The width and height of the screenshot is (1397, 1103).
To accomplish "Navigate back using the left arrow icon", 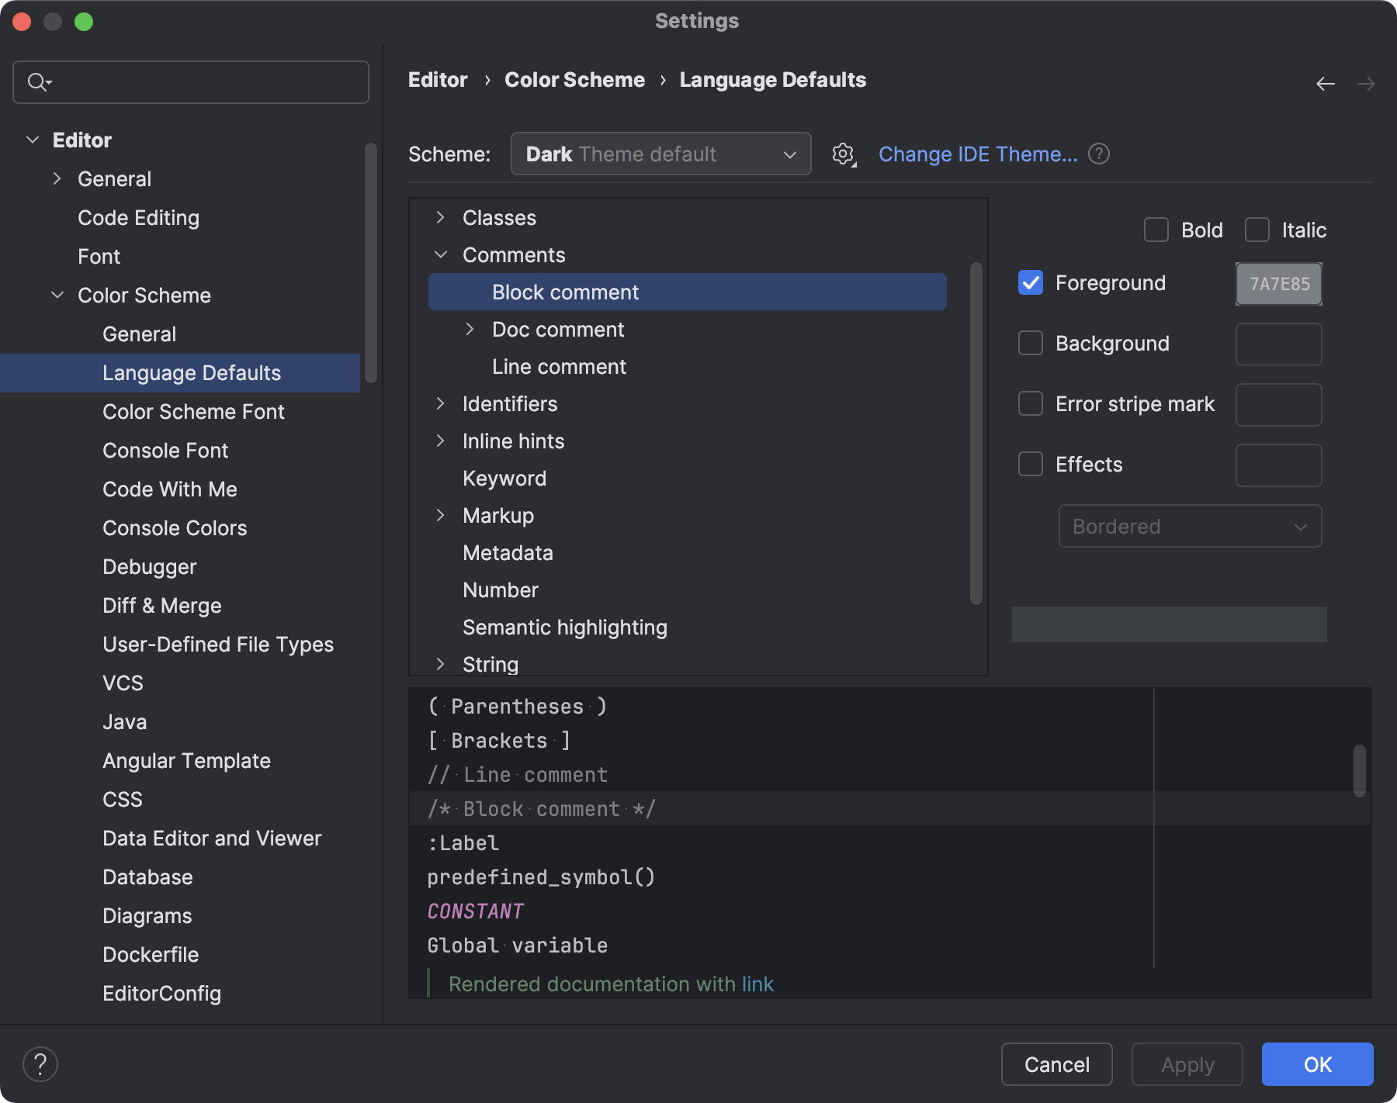I will 1324,83.
